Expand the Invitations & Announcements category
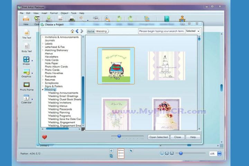249x166 pixels. 43,37
